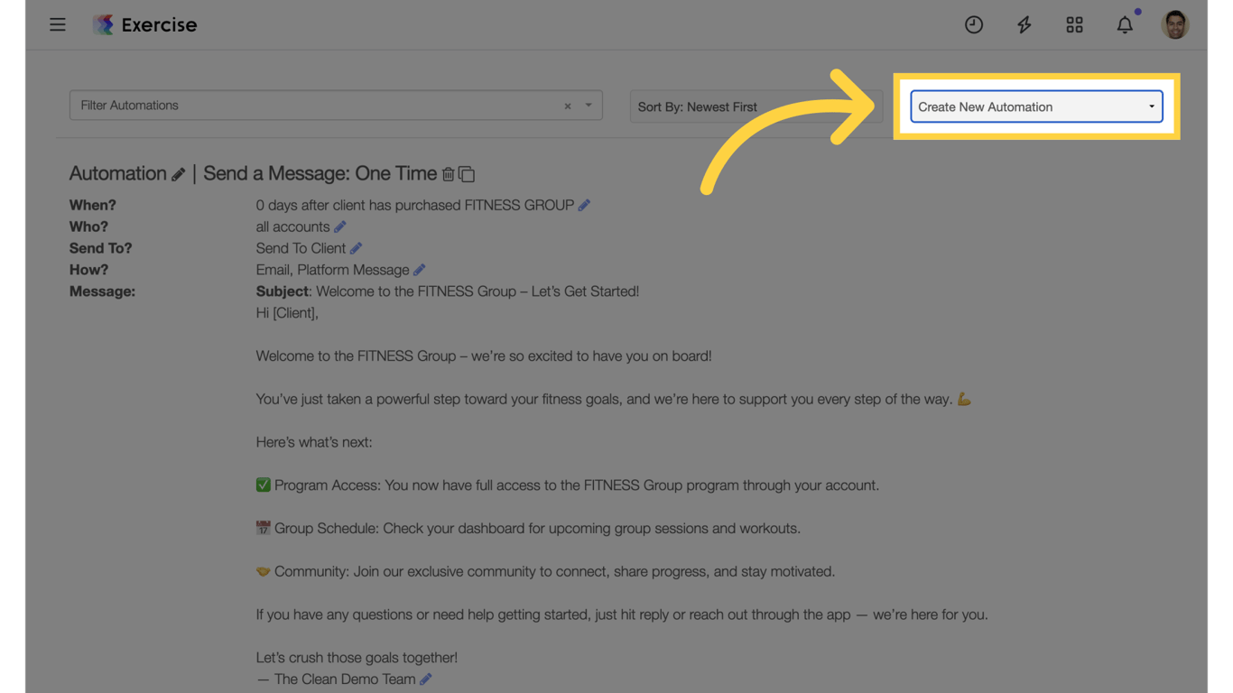This screenshot has height=693, width=1233.
Task: Edit the When? trigger with its pencil icon
Action: [583, 205]
